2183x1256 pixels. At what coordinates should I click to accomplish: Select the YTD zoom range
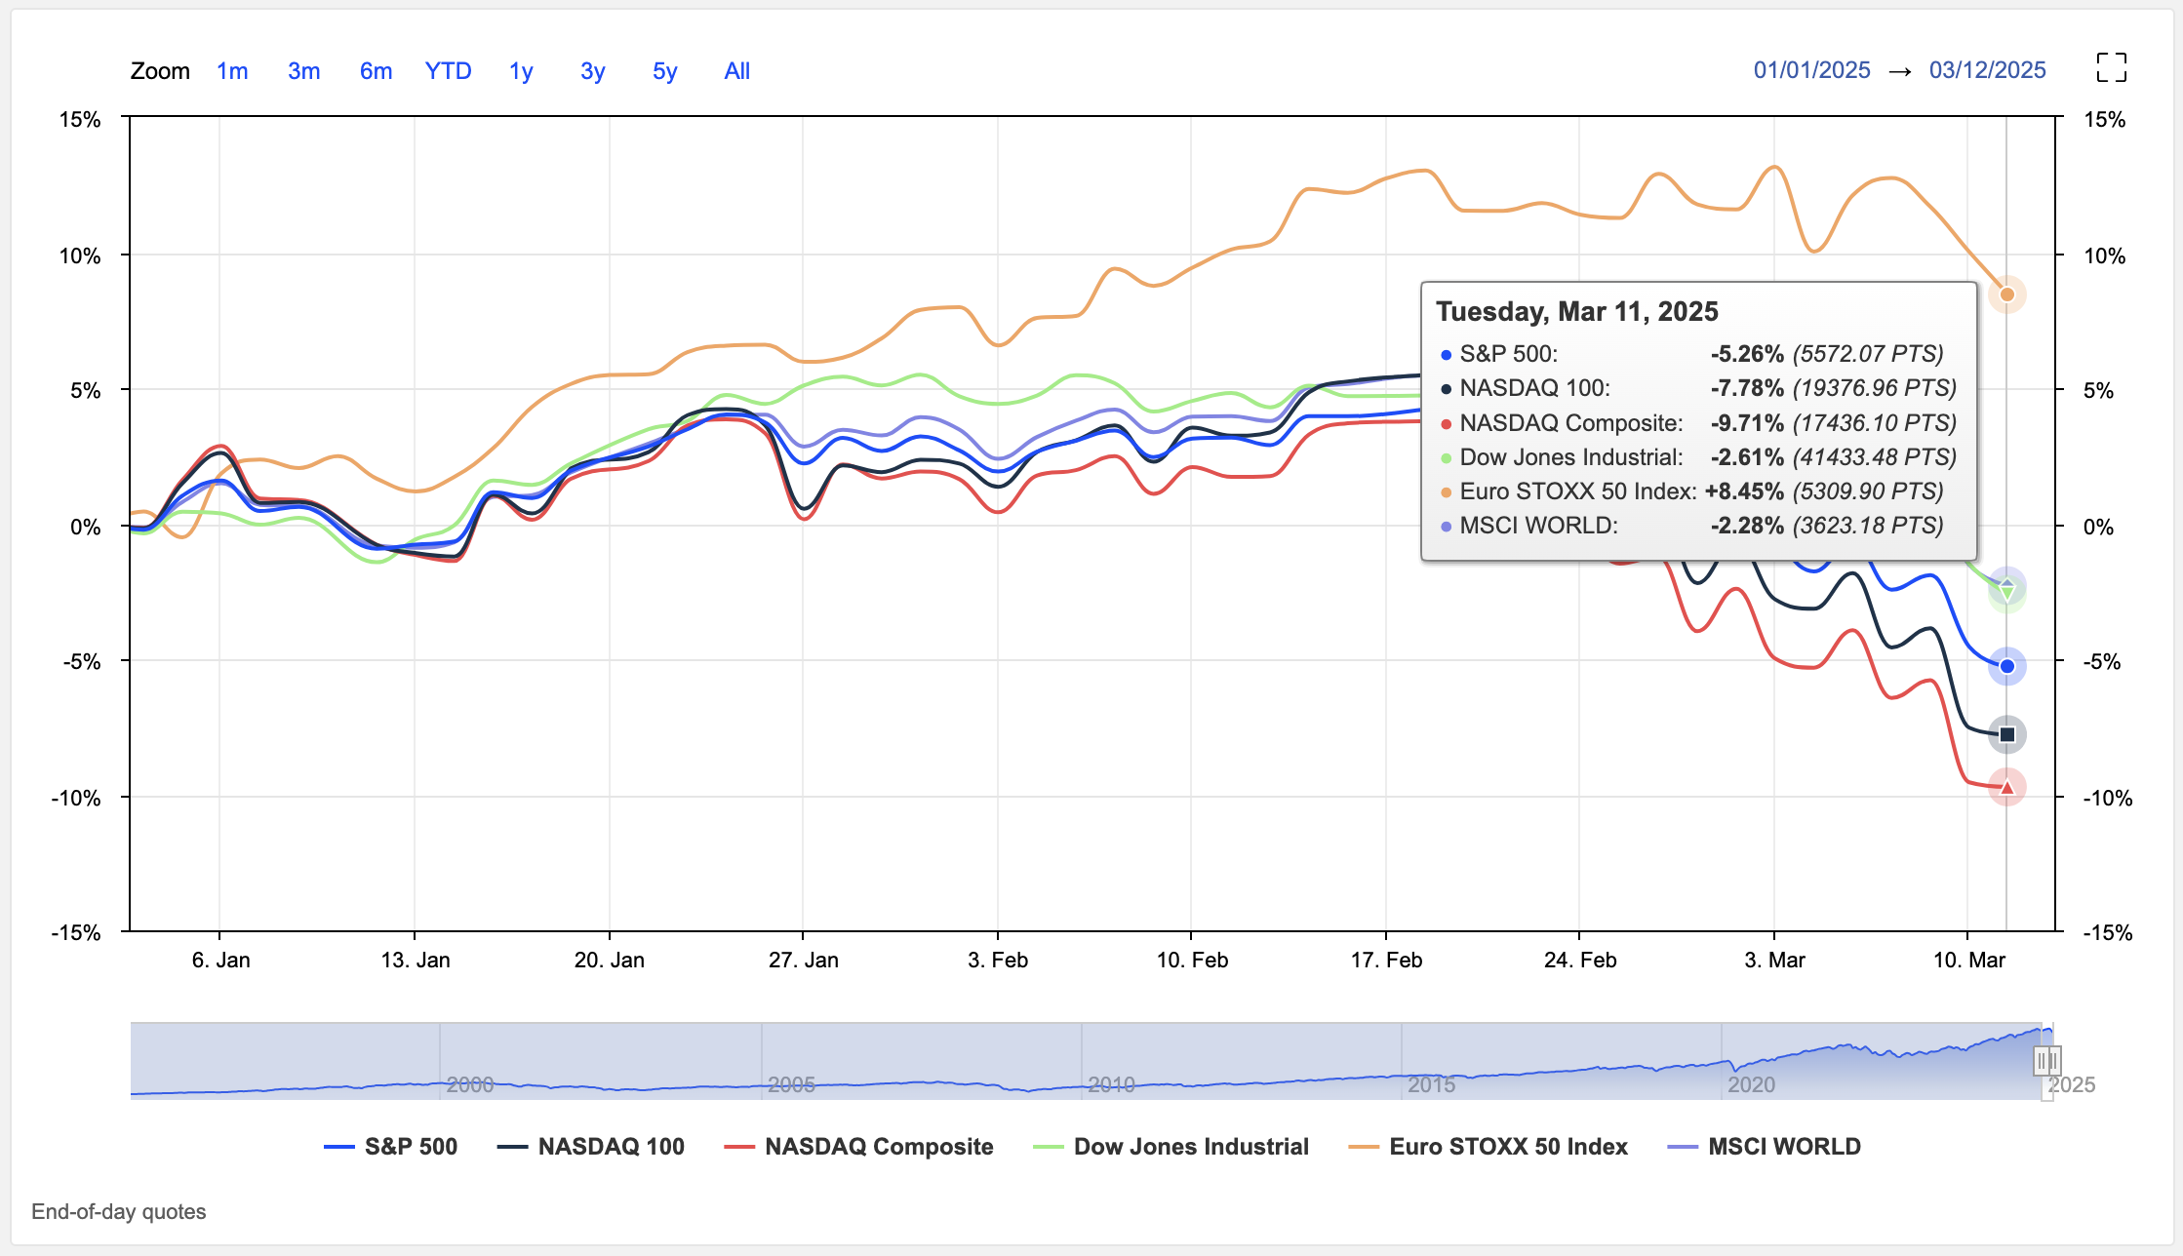pos(449,71)
